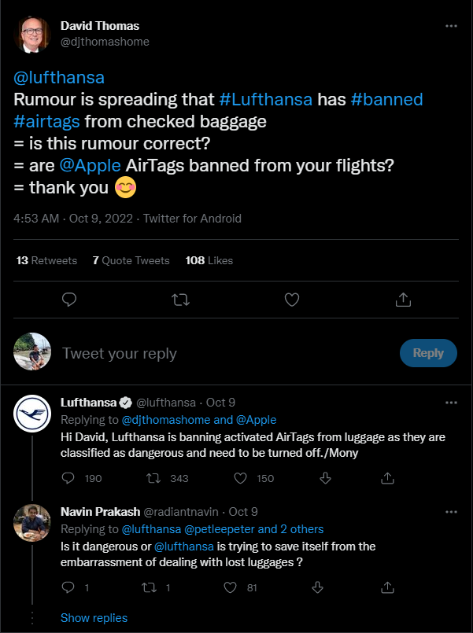Open more options for Lufthansa's reply
The height and width of the screenshot is (633, 473).
451,403
